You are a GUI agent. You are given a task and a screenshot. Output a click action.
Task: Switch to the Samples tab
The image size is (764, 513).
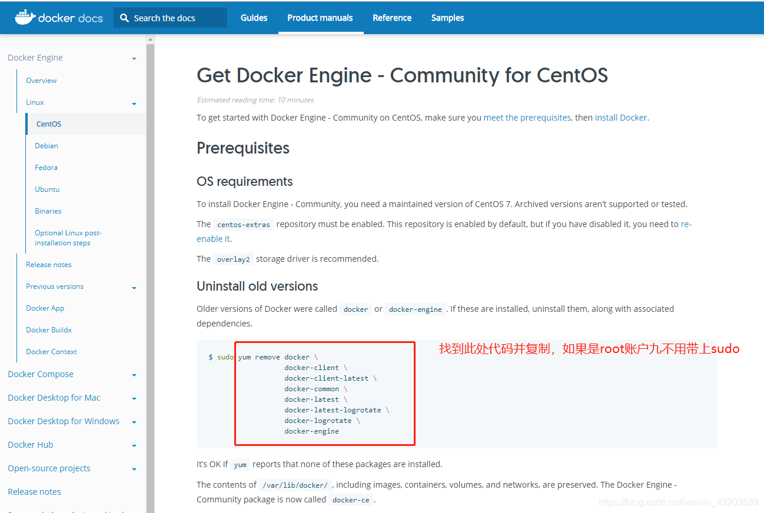click(x=447, y=18)
